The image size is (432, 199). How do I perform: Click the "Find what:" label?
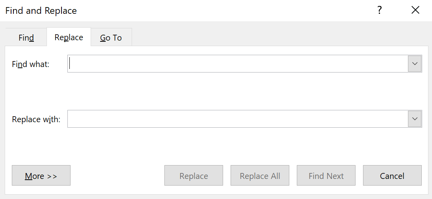click(31, 64)
